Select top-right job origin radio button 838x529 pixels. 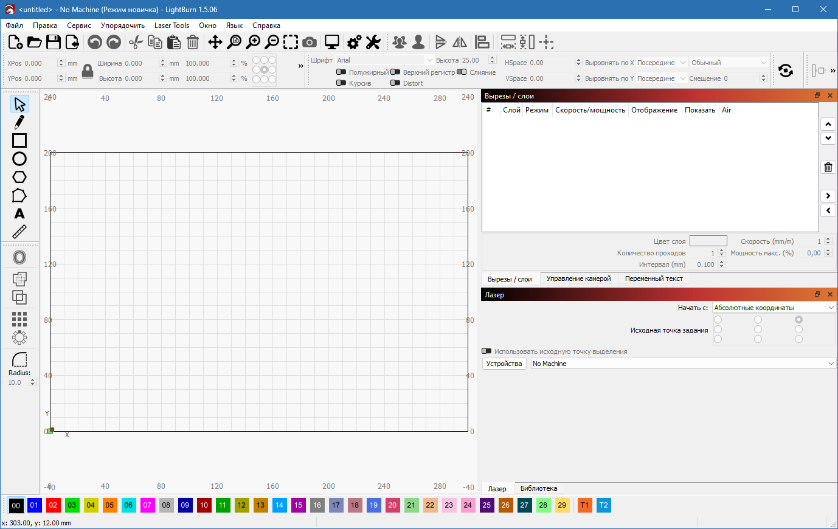pos(798,319)
